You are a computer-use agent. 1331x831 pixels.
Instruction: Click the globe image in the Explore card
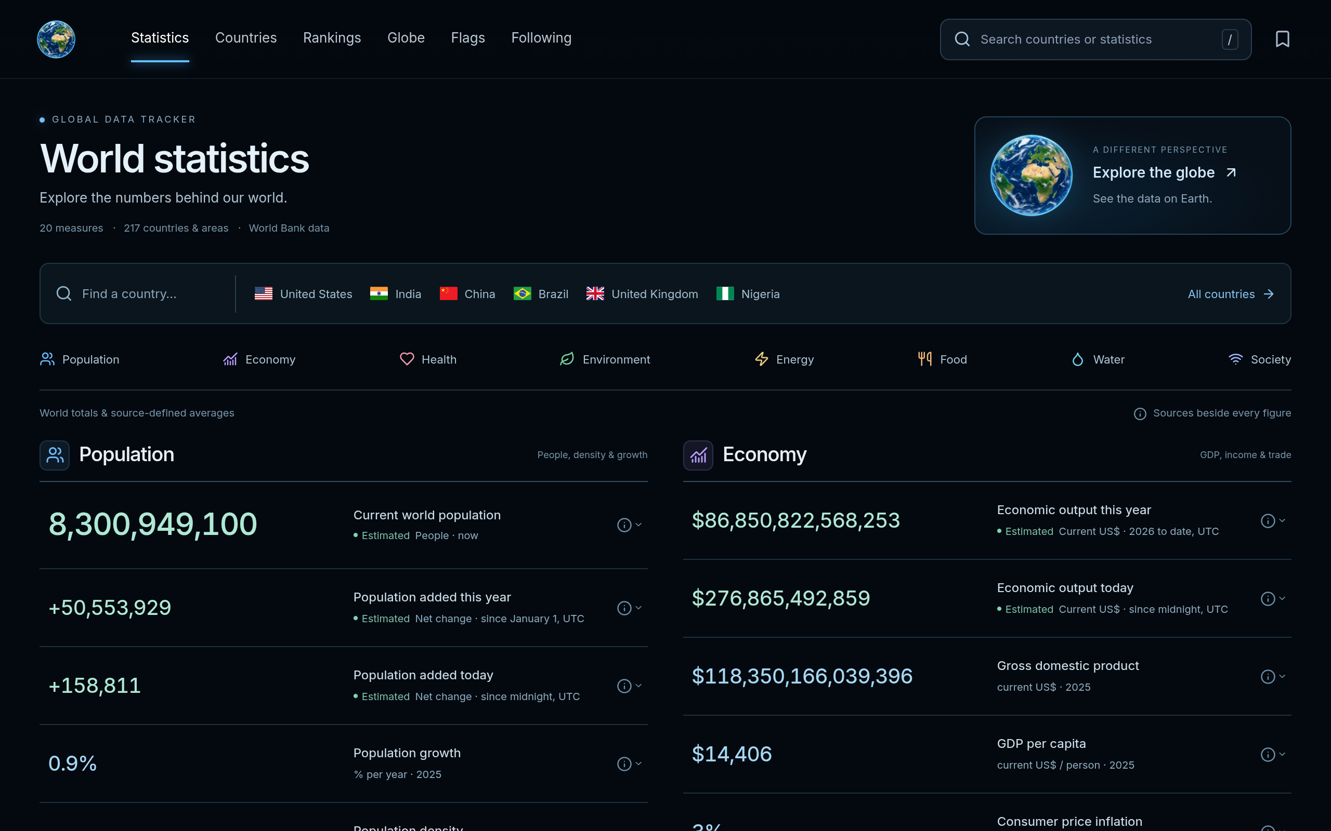[1031, 176]
